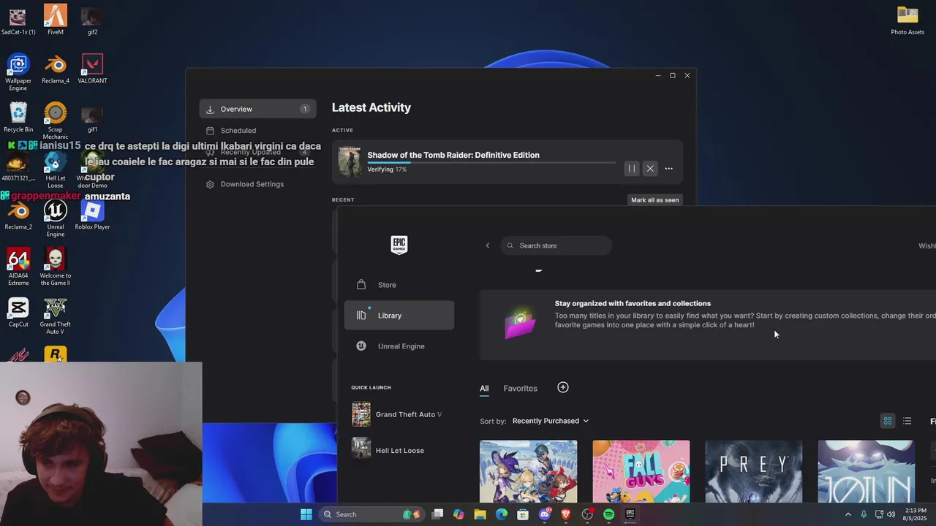
Task: Go back using the launcher back arrow
Action: (x=488, y=245)
